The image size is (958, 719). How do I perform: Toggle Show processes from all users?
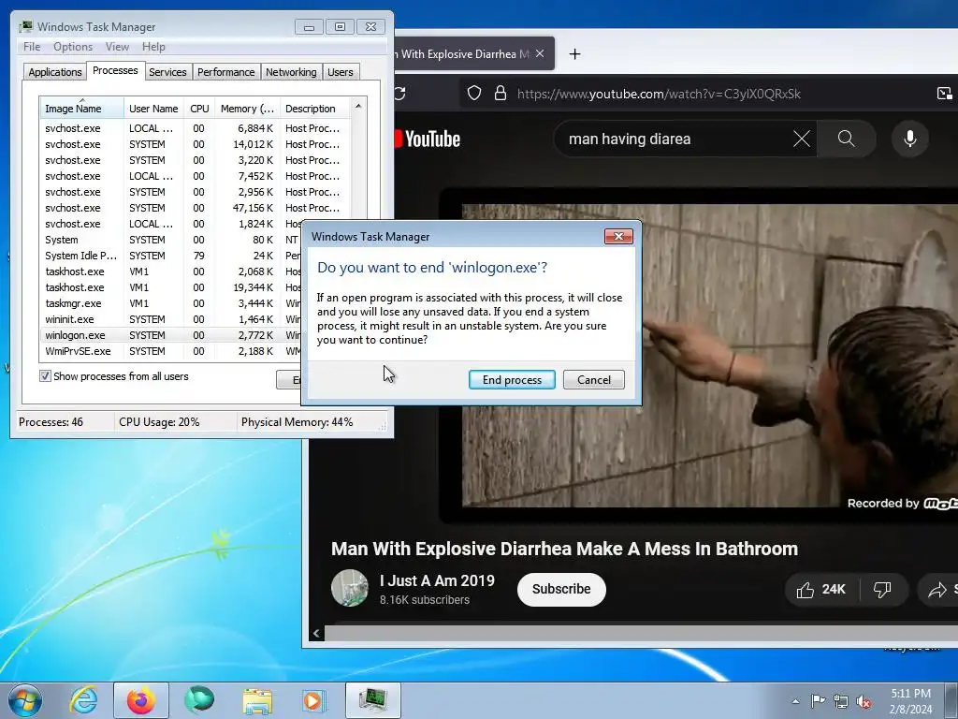click(45, 376)
